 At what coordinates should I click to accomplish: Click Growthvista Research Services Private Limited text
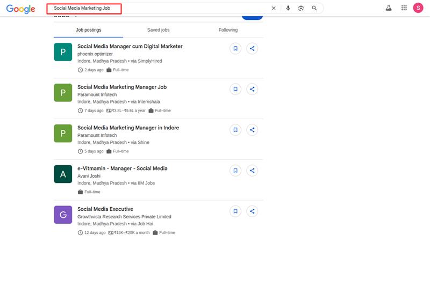124,217
